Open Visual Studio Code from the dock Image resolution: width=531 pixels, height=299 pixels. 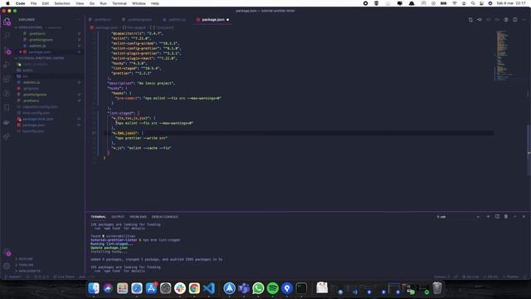[x=209, y=288]
